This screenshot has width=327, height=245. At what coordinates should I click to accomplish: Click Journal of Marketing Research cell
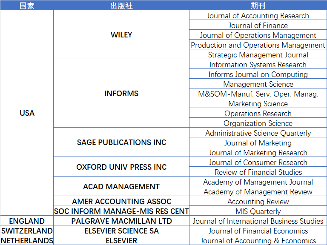coord(258,153)
